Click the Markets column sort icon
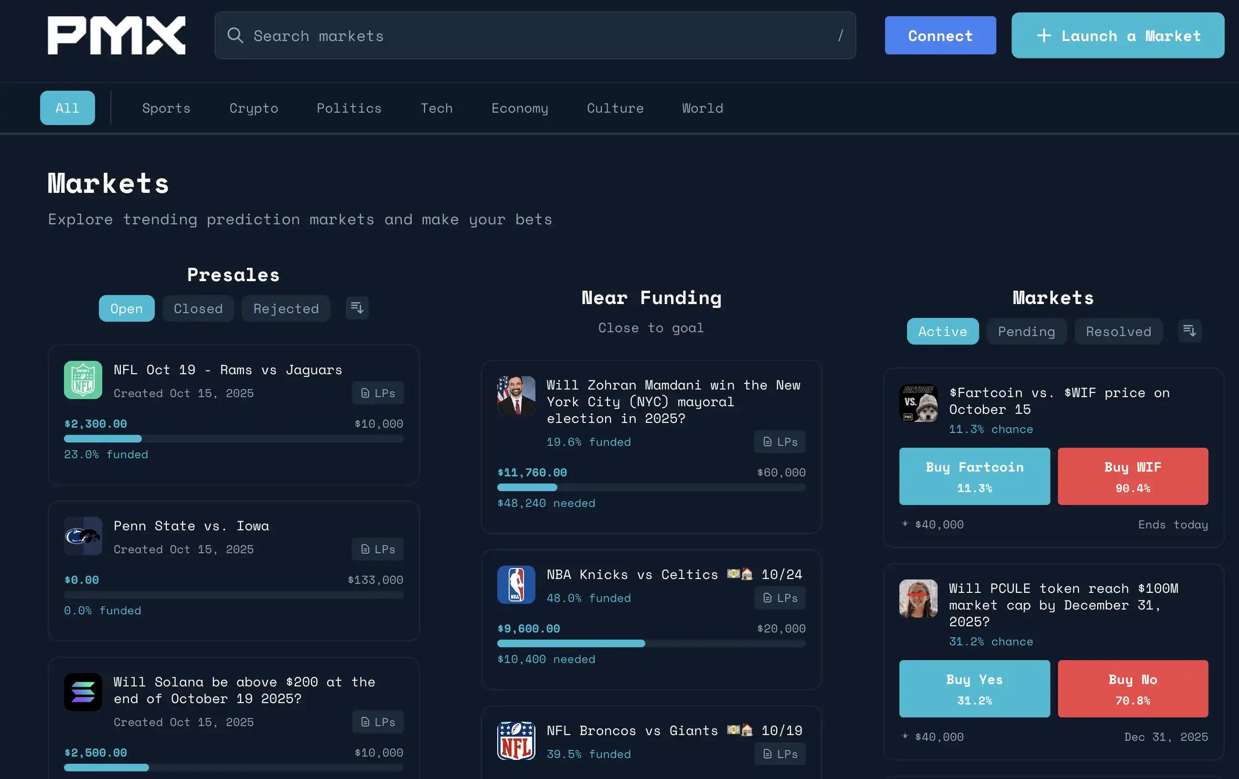 pyautogui.click(x=1189, y=331)
